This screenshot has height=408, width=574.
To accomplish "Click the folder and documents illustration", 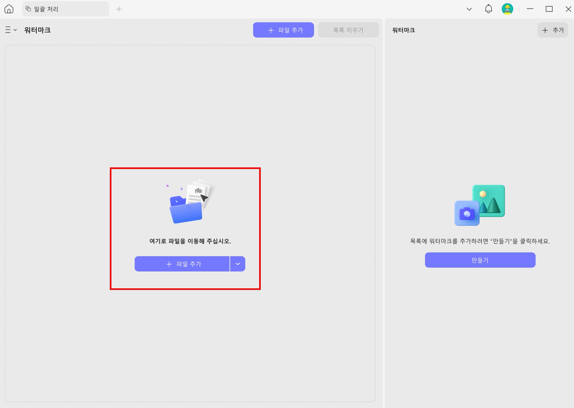I will 191,201.
